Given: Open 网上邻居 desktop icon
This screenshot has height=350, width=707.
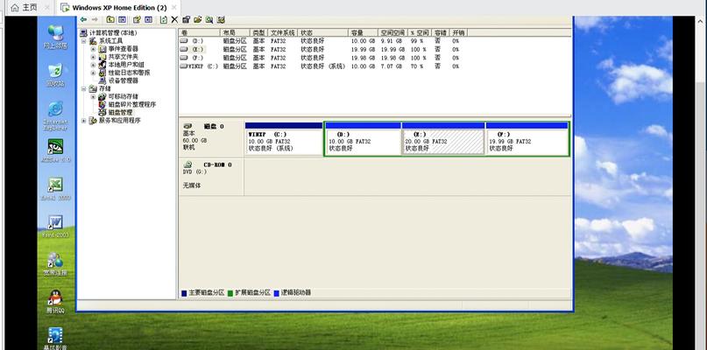Looking at the screenshot, I should (55, 37).
